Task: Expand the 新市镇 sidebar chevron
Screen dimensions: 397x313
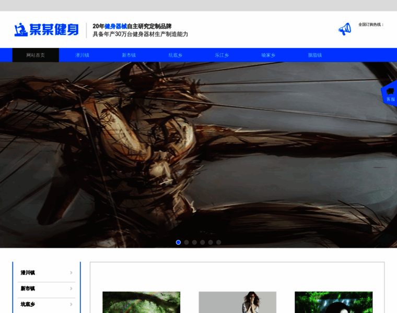Action: coord(71,288)
